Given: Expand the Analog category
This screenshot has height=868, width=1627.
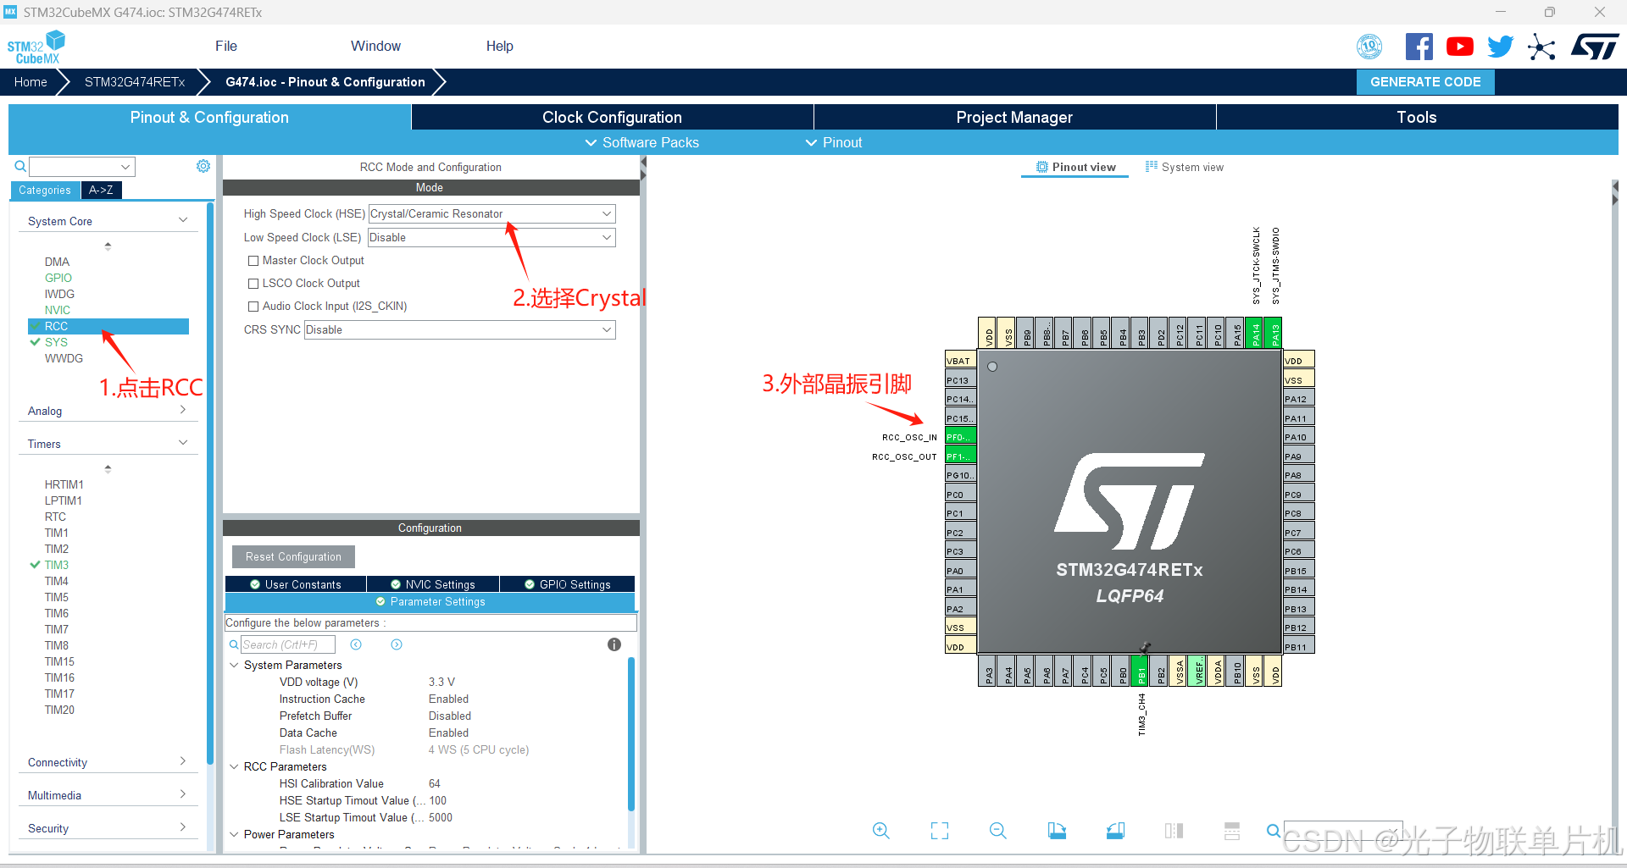Looking at the screenshot, I should 108,411.
